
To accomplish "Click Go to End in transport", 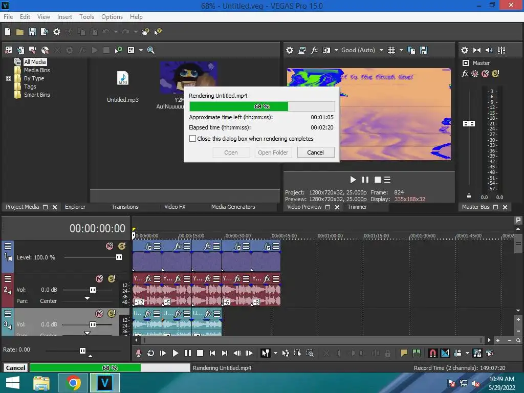I will [225, 353].
